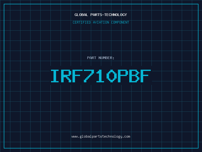Click the CERTIFIED AVIATION COMPONENT subtitle
Image resolution: width=202 pixels, height=152 pixels.
pyautogui.click(x=101, y=22)
